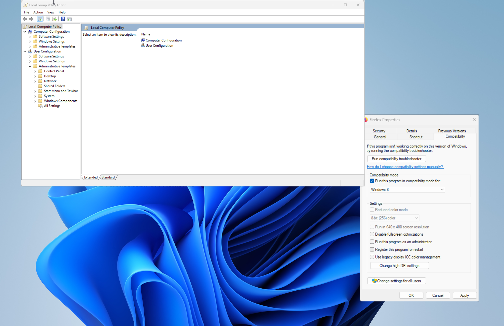The height and width of the screenshot is (326, 504).
Task: Click the Forward navigation arrow icon
Action: [x=31, y=19]
